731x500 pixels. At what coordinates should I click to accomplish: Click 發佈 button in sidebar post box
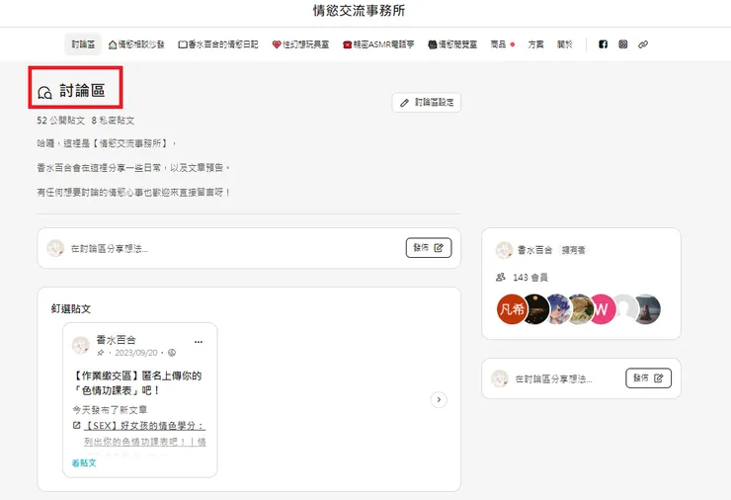[648, 378]
